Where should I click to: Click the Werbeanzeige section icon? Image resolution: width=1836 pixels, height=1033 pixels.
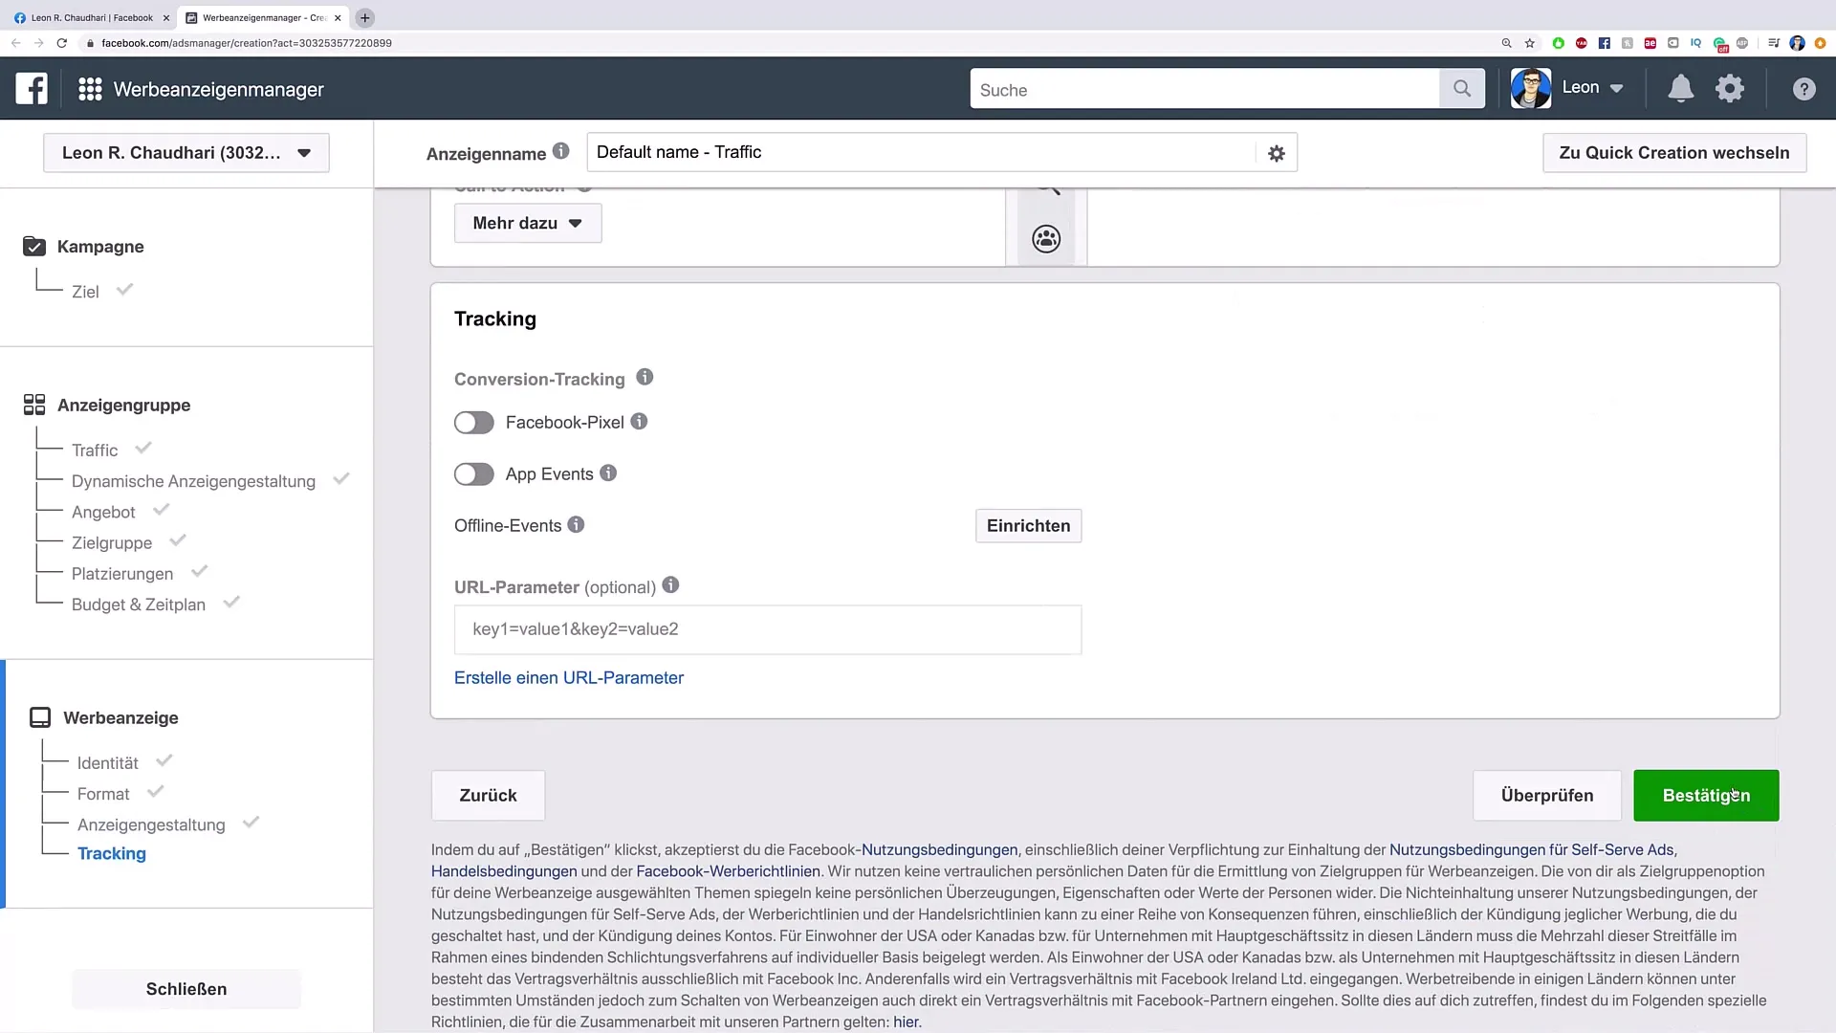[40, 717]
